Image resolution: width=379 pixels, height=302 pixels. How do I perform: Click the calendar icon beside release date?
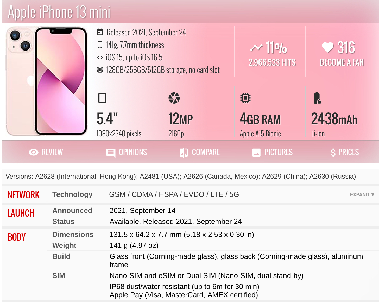point(100,32)
